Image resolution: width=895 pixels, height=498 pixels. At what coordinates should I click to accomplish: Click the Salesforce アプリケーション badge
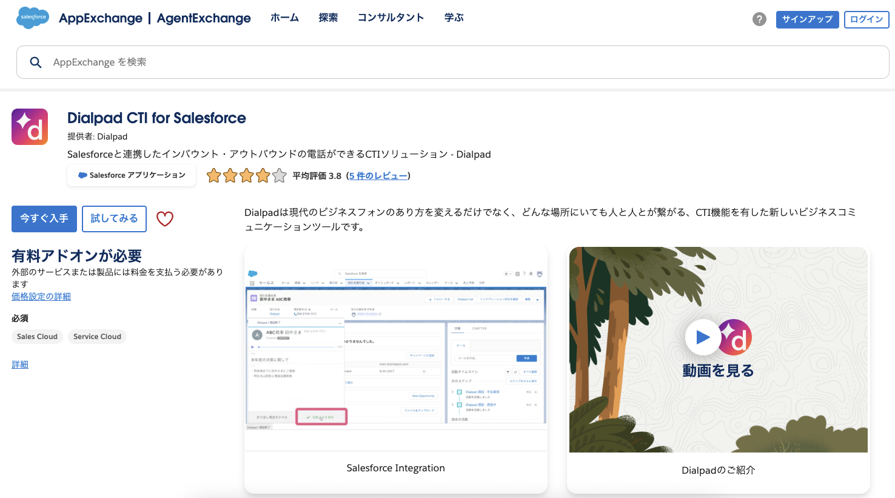[132, 175]
